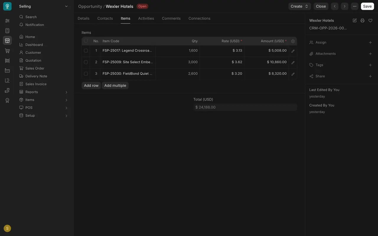Select all rows with the header checkbox
Viewport: 378px width, 236px height.
tap(86, 41)
